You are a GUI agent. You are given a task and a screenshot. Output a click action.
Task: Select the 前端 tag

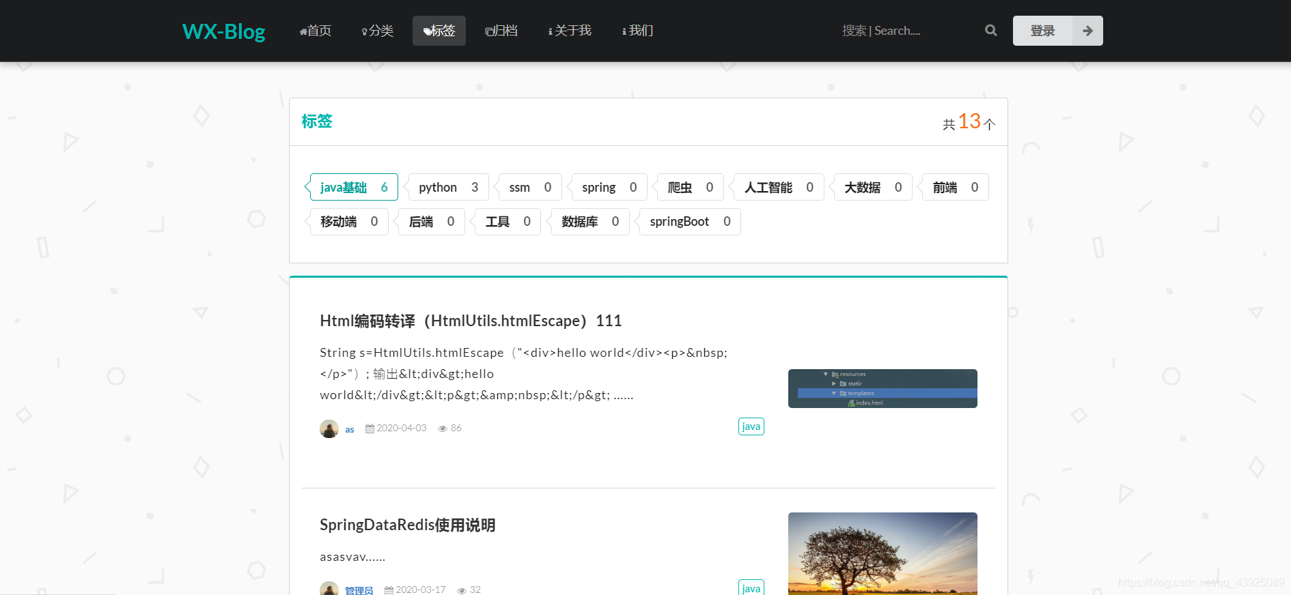[955, 187]
